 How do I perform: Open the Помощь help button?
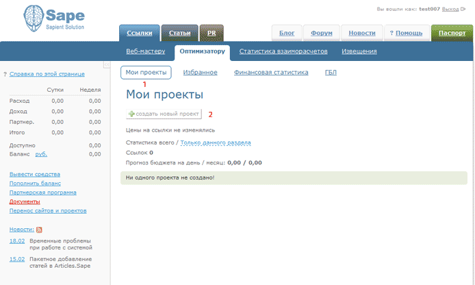point(405,33)
